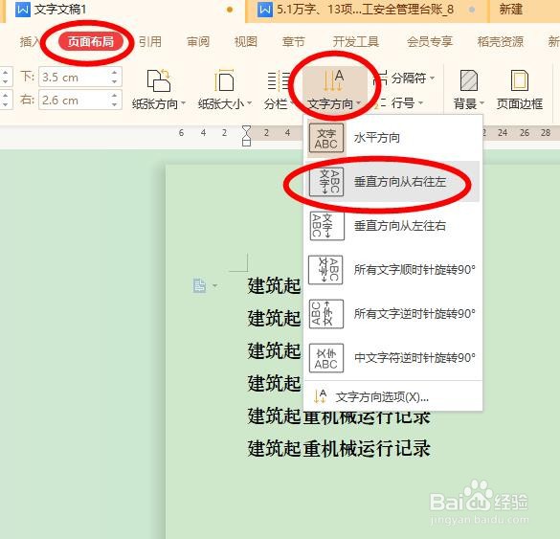Expand the 纸张大小 dropdown arrow
The image size is (560, 539).
tap(249, 103)
